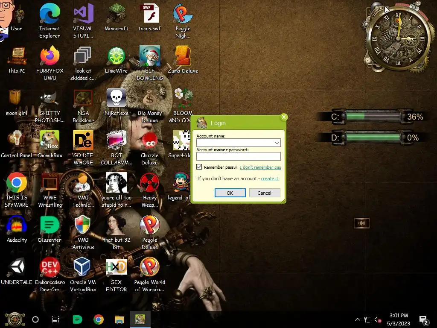Viewport: 437px width, 328px height.
Task: Select the NSA Backdoor icon
Action: click(x=83, y=105)
